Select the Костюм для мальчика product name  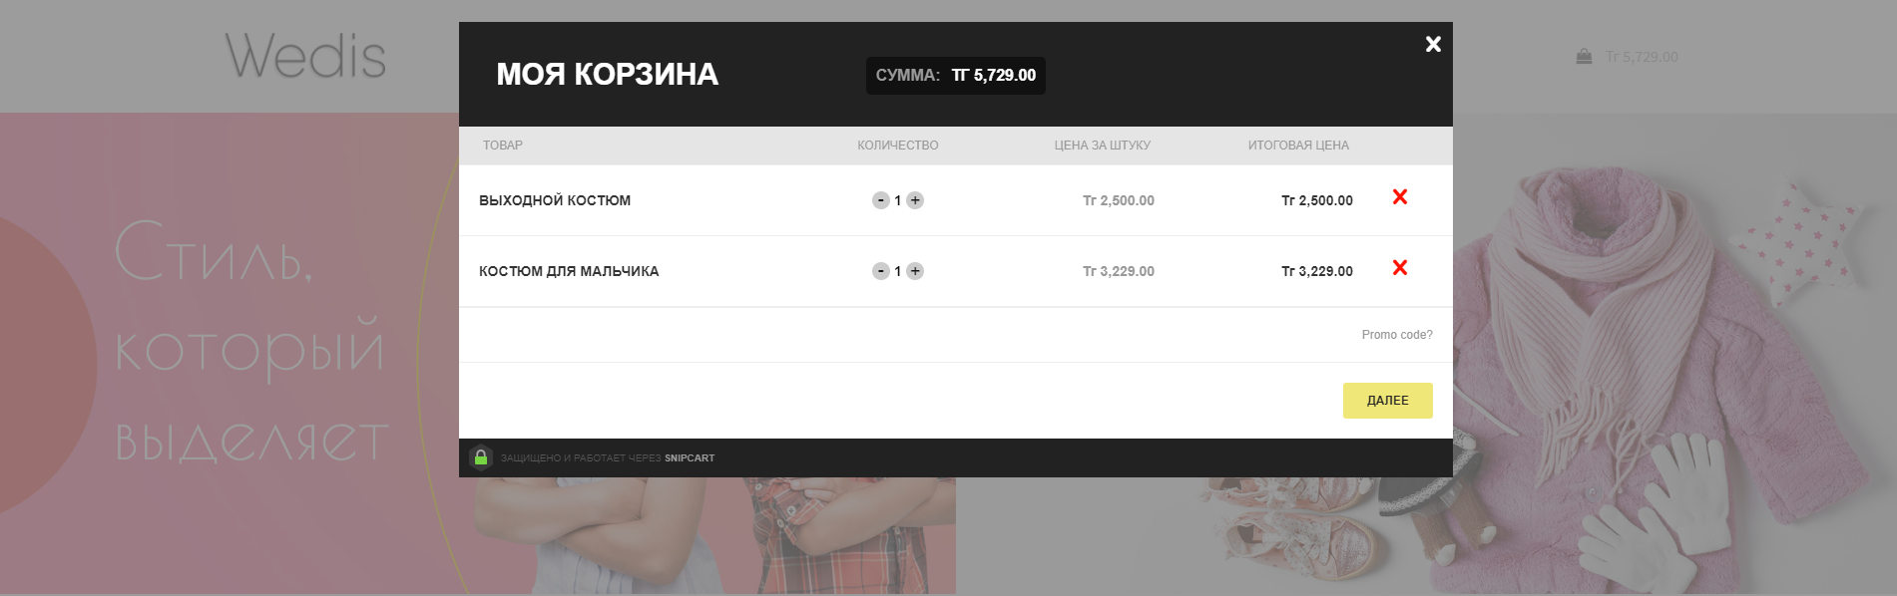(569, 271)
